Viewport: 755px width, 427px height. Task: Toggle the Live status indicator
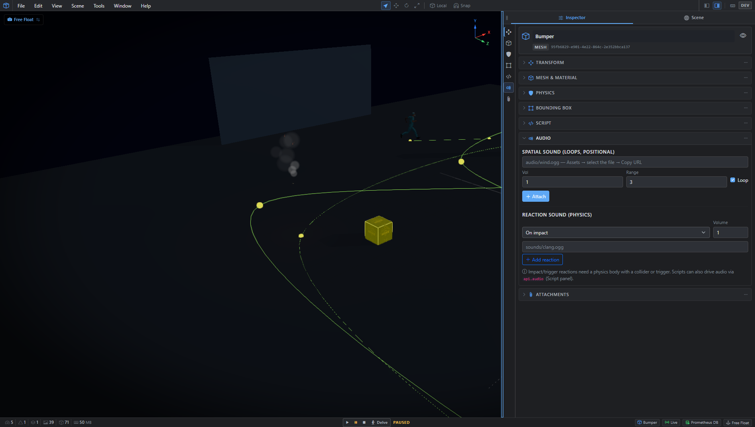[x=671, y=423]
